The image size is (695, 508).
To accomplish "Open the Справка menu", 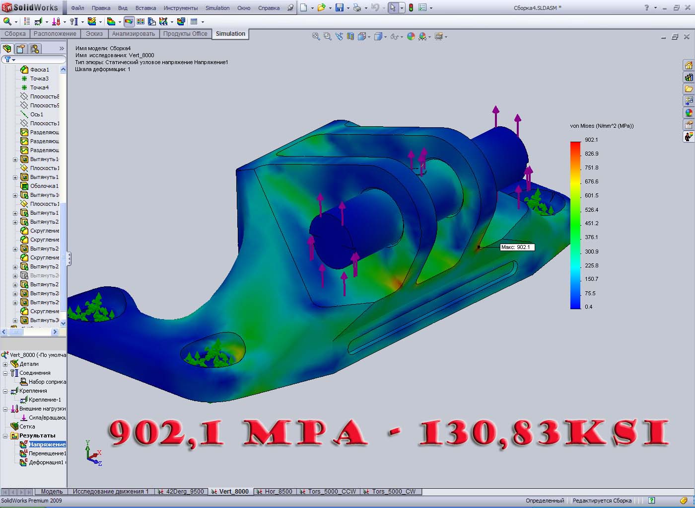I will coord(269,8).
